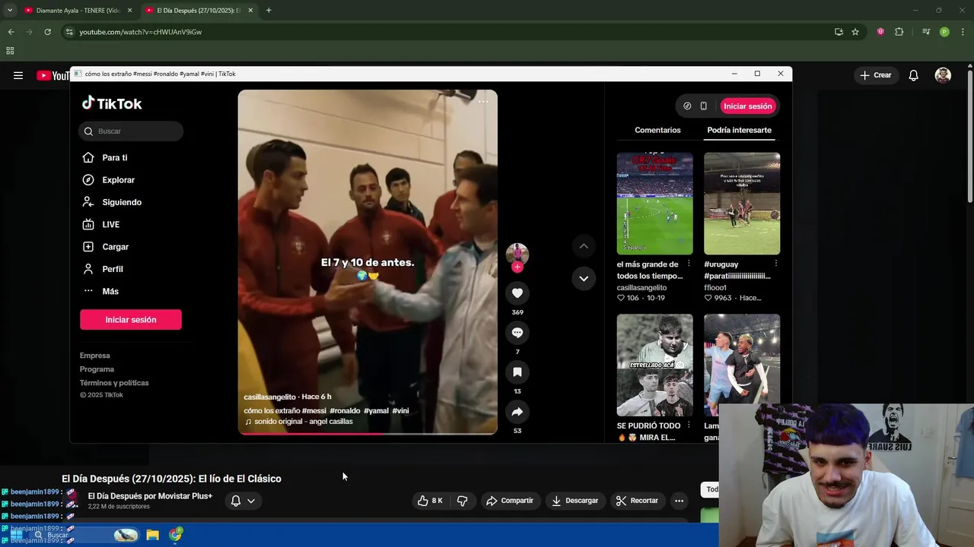Reload the page in Chrome
The width and height of the screenshot is (974, 547).
pyautogui.click(x=47, y=32)
